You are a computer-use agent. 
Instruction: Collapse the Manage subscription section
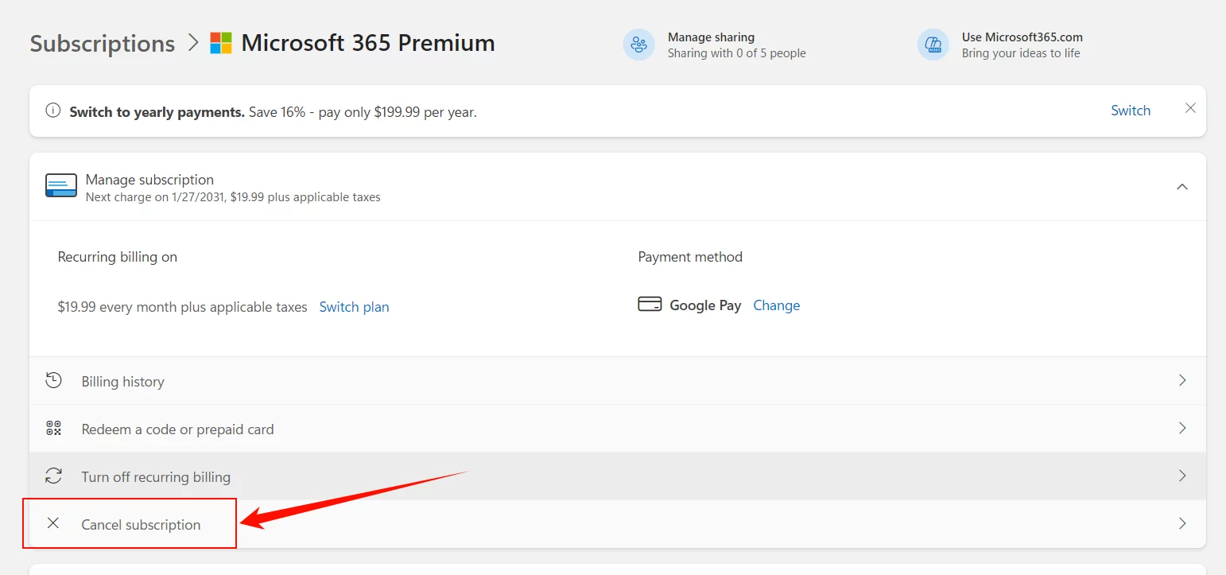coord(1182,187)
